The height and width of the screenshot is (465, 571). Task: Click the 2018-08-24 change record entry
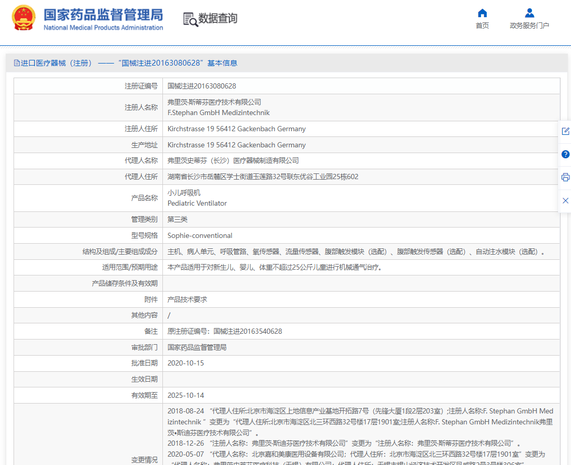coord(185,411)
